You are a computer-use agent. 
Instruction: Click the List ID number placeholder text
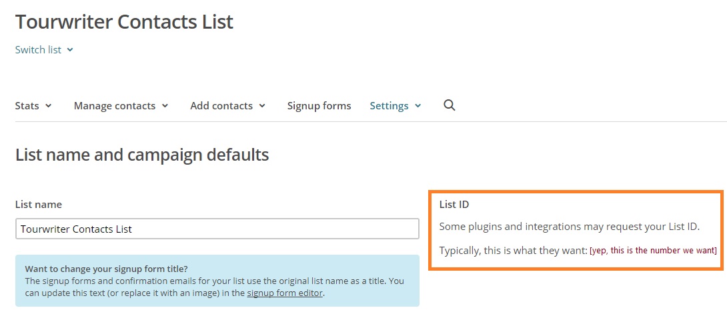coord(653,250)
